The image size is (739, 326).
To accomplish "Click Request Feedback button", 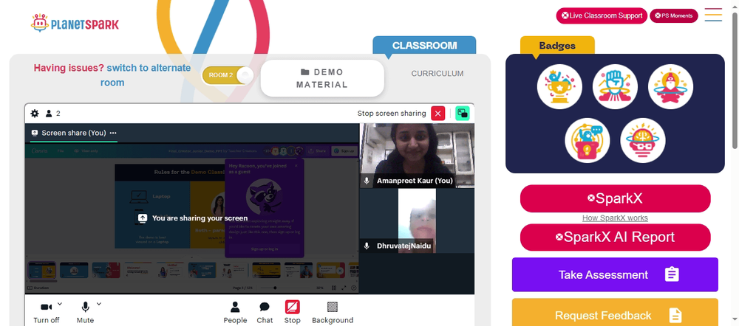I will [615, 313].
